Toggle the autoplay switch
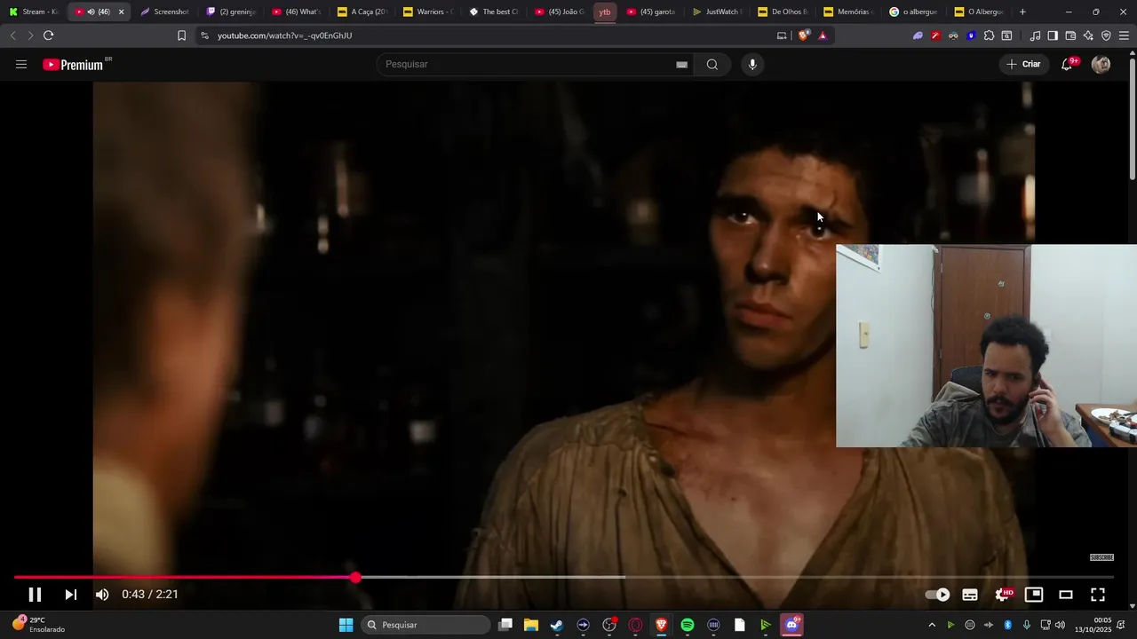1137x639 pixels. [x=937, y=595]
